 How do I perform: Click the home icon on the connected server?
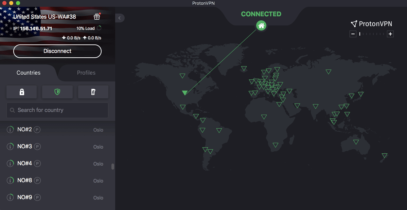tap(261, 25)
